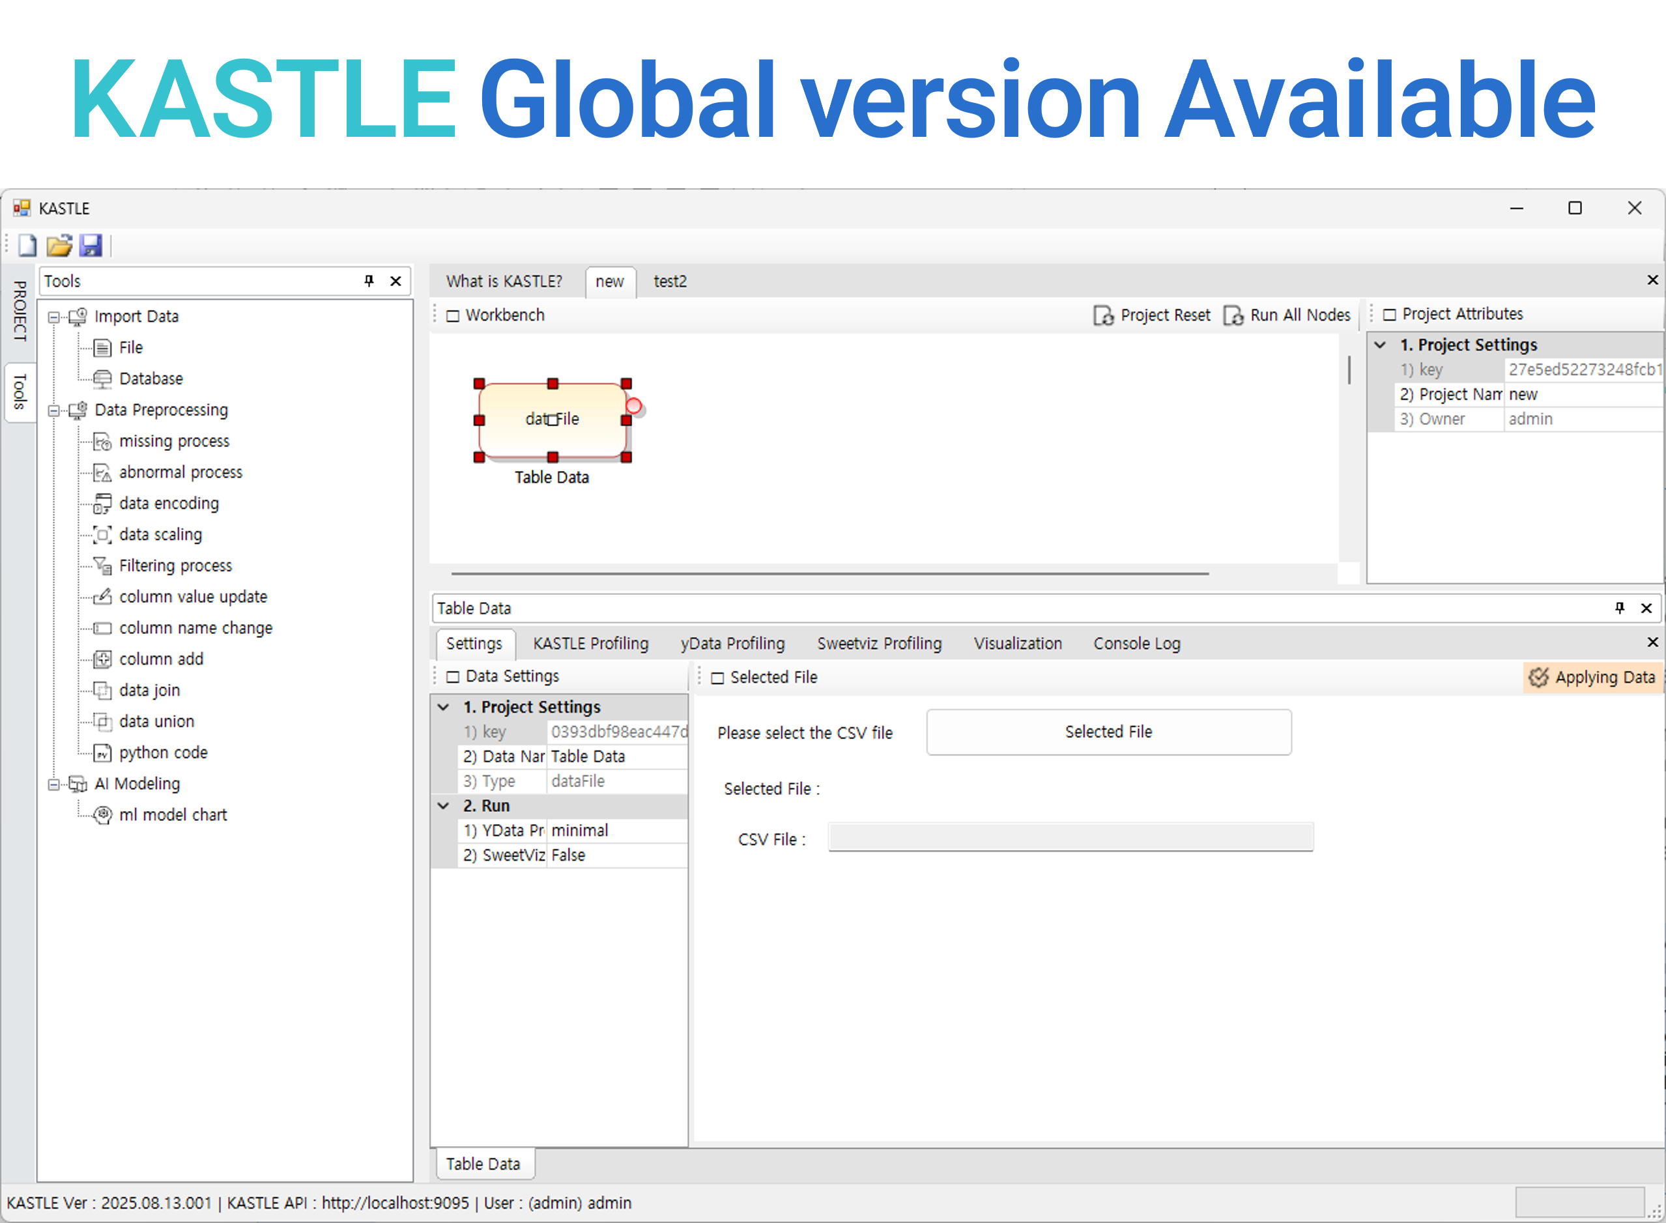The image size is (1666, 1223).
Task: Toggle the Project Attributes checkbox
Action: [1390, 315]
